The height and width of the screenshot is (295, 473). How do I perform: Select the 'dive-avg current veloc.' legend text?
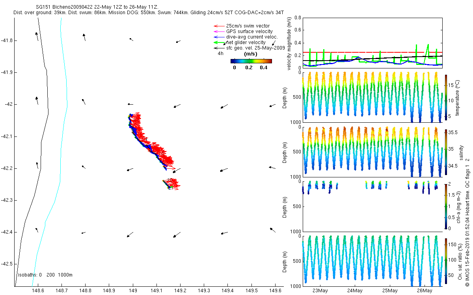pos(251,37)
